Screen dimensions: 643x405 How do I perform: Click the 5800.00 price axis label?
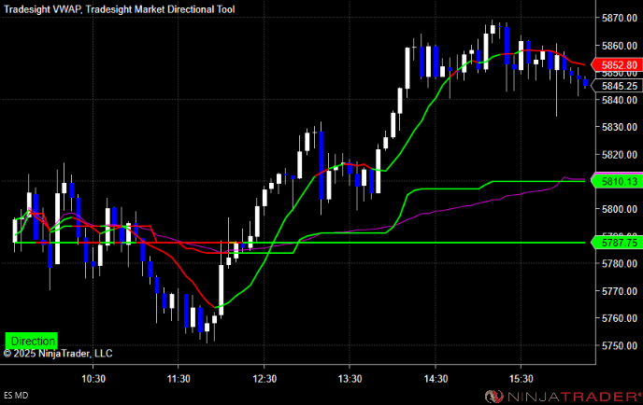click(x=620, y=209)
